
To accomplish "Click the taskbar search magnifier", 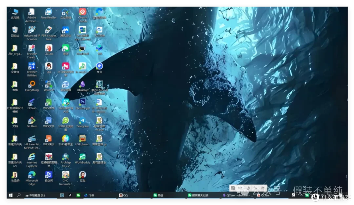I will tap(19, 195).
